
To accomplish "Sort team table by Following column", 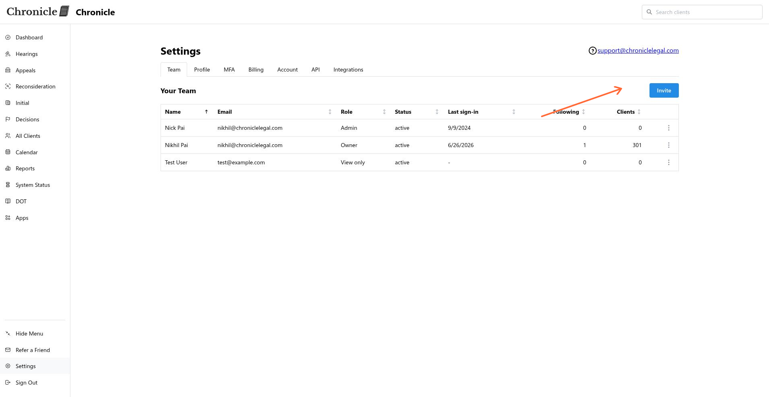I will coord(583,112).
